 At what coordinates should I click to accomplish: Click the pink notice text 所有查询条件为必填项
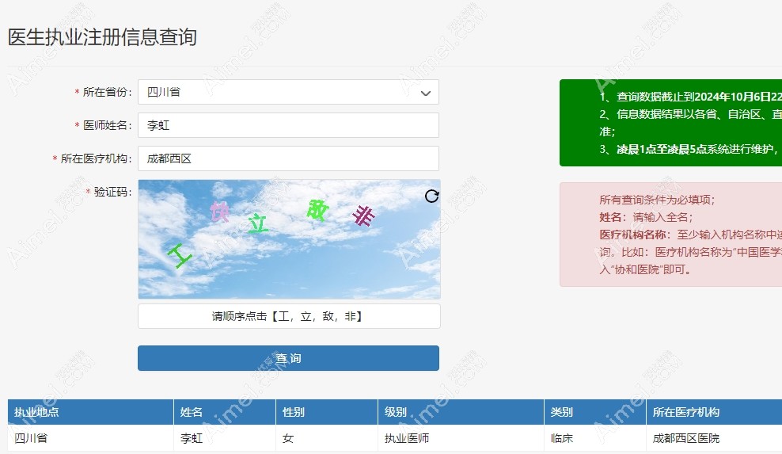(657, 200)
